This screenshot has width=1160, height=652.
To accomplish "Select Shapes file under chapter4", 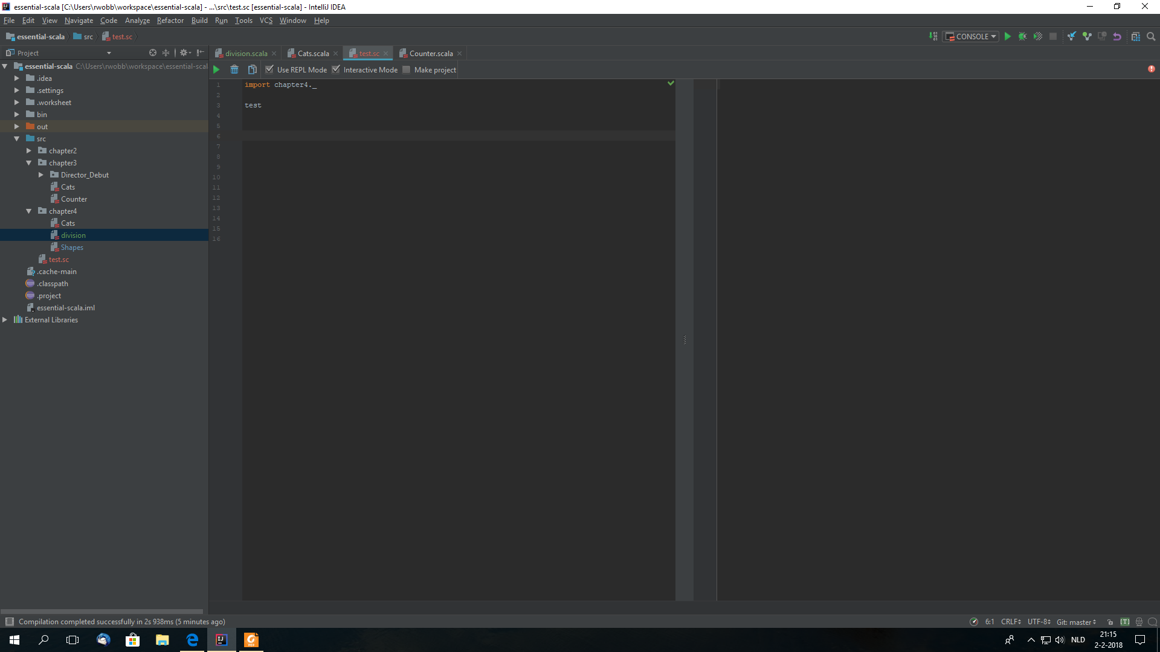I will [x=72, y=247].
